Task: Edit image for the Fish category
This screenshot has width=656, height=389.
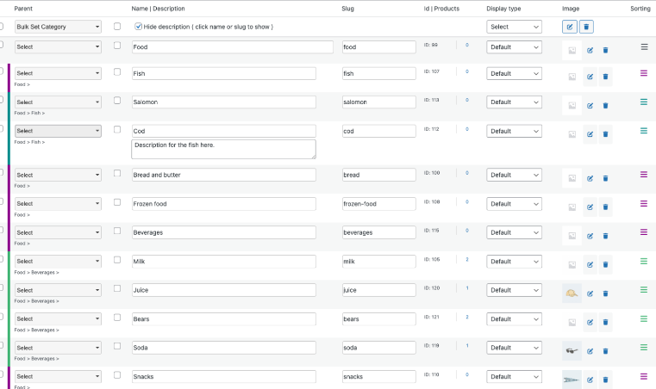Action: 590,77
